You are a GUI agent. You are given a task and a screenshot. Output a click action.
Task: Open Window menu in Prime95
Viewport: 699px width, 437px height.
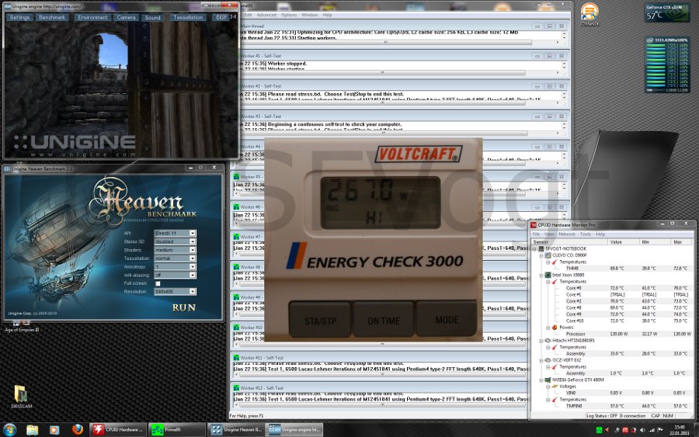pos(309,16)
